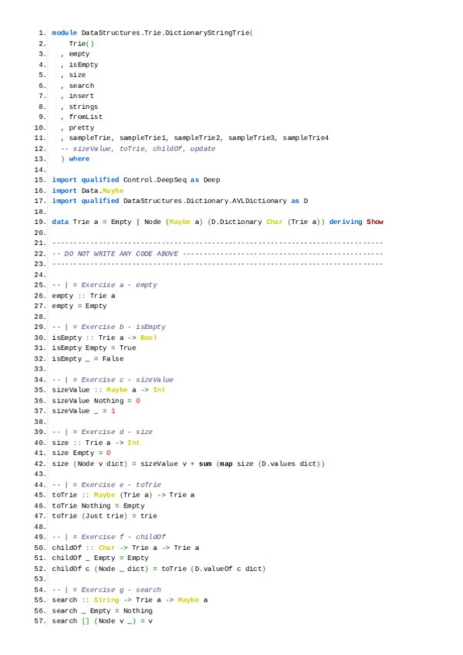The height and width of the screenshot is (655, 463).
Task: Click the 'fromList' export on line 9
Action: [86, 117]
